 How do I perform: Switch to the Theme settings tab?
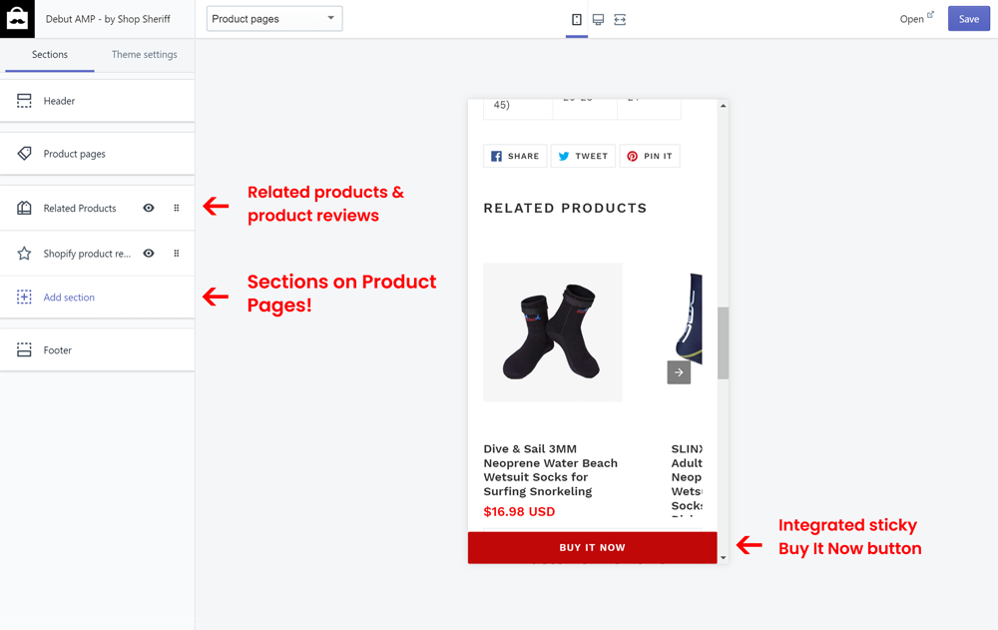tap(144, 55)
